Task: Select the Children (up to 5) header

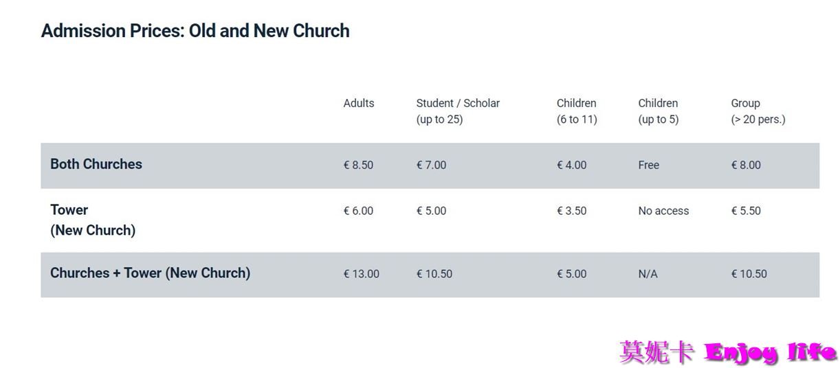Action: 658,111
